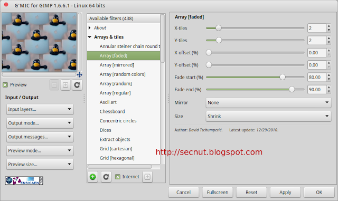Screen dimensions: 338x201
Task: Close the G'MIC window with red button
Action: [x=6, y=5]
